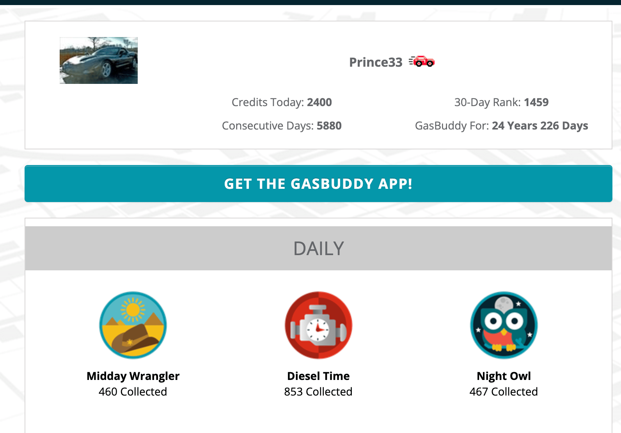Click the Diesel Time title text

[x=318, y=376]
